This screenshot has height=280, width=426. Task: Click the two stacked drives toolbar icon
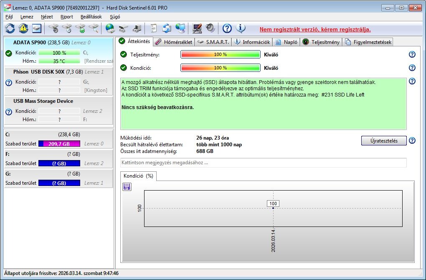123,28
